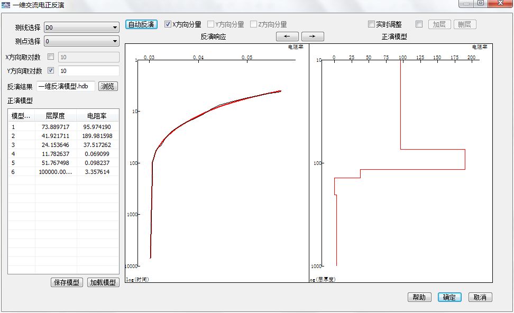Click the 删层 button
Image resolution: width=514 pixels, height=313 pixels.
pyautogui.click(x=465, y=24)
